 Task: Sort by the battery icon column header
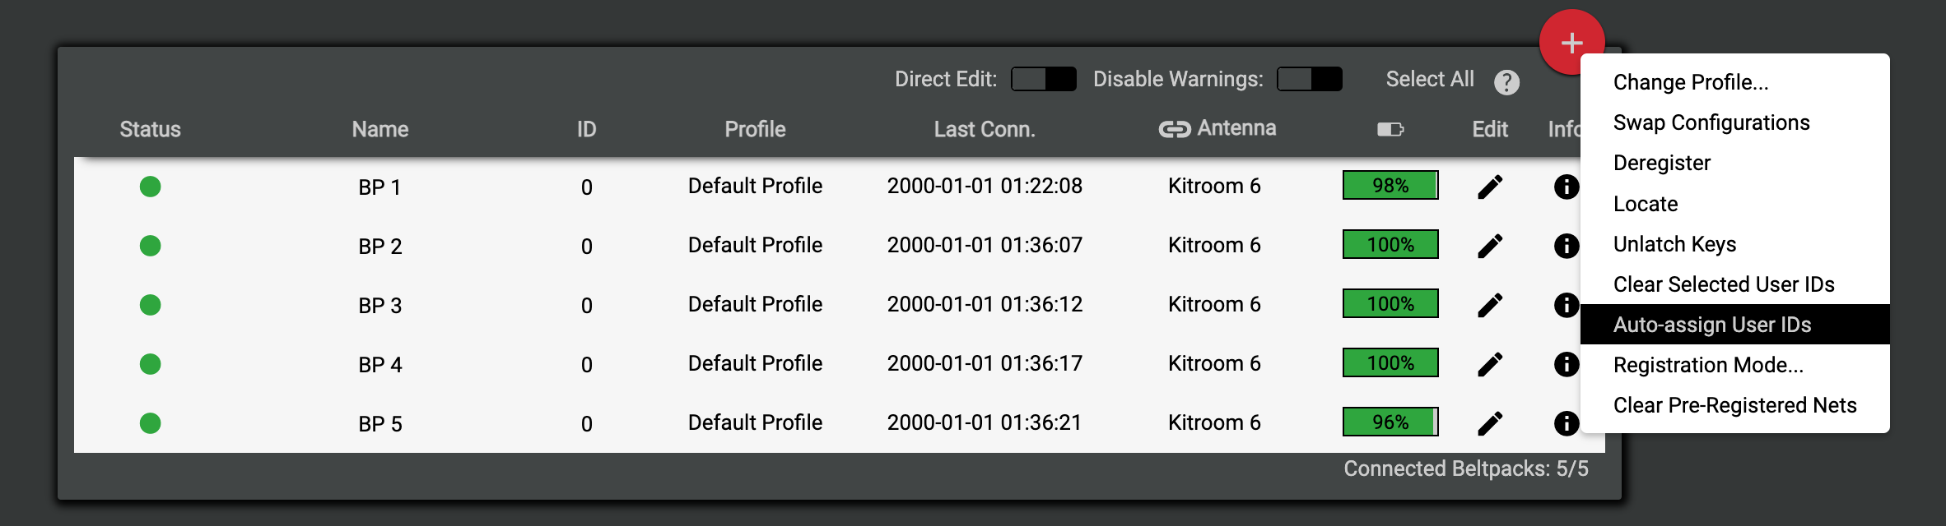pyautogui.click(x=1390, y=129)
